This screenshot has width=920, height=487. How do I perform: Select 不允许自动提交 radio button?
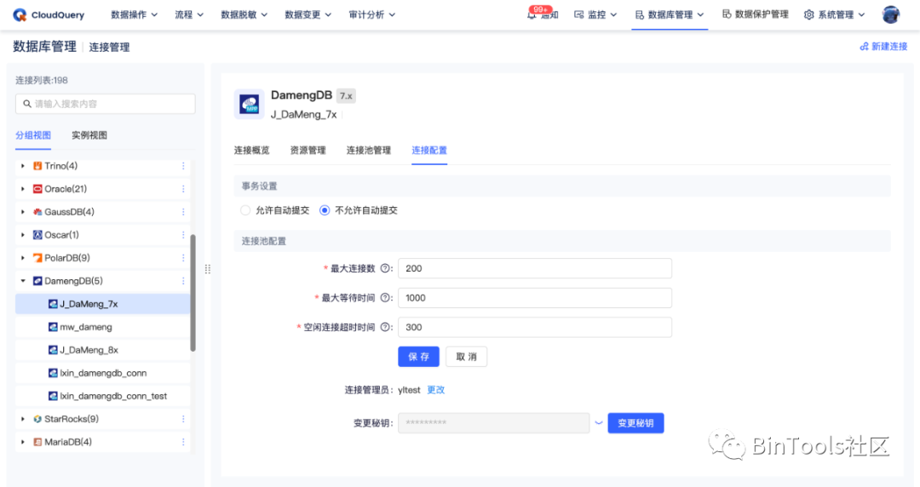[x=325, y=210]
